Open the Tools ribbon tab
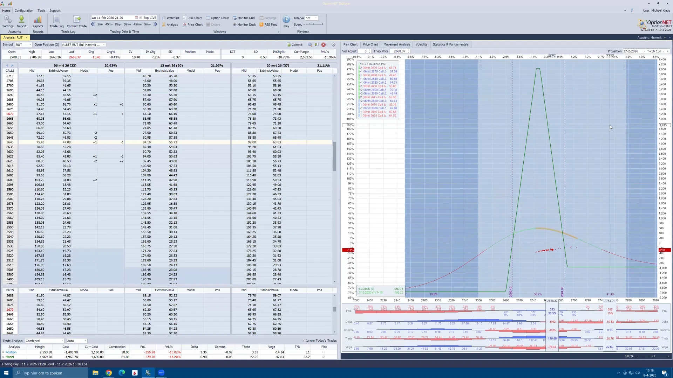Image resolution: width=673 pixels, height=378 pixels. (x=41, y=10)
